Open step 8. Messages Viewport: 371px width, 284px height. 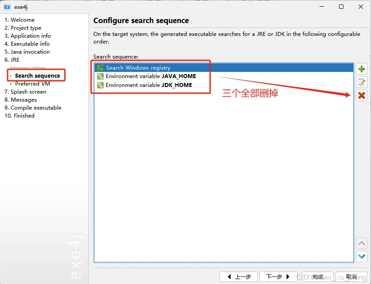tap(20, 100)
